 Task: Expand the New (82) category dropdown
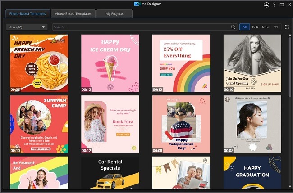[x=27, y=27]
